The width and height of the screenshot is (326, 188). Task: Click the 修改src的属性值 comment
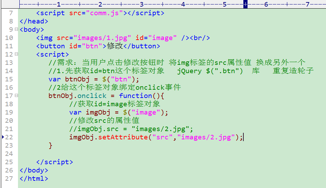click(x=104, y=120)
